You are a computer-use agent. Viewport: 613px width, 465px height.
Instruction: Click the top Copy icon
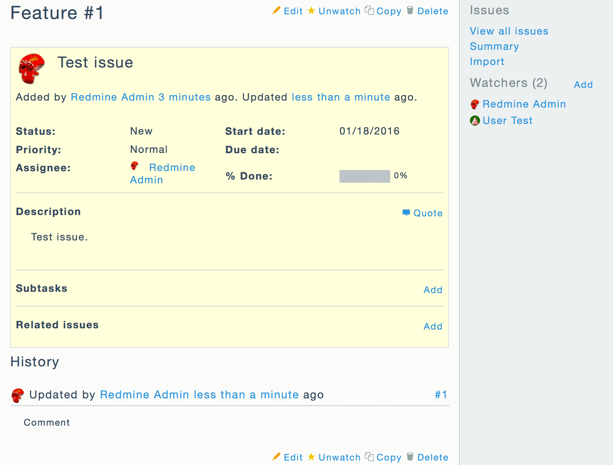(369, 11)
